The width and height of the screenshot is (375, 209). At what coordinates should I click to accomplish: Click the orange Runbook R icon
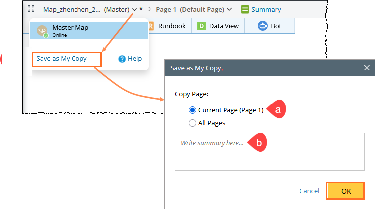[x=151, y=26]
